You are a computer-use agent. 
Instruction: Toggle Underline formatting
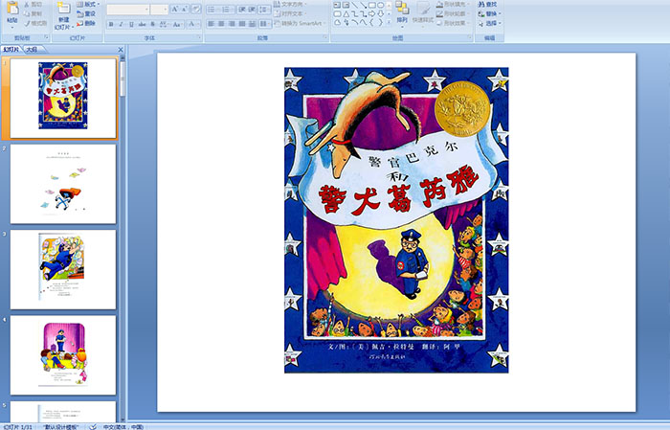[131, 24]
